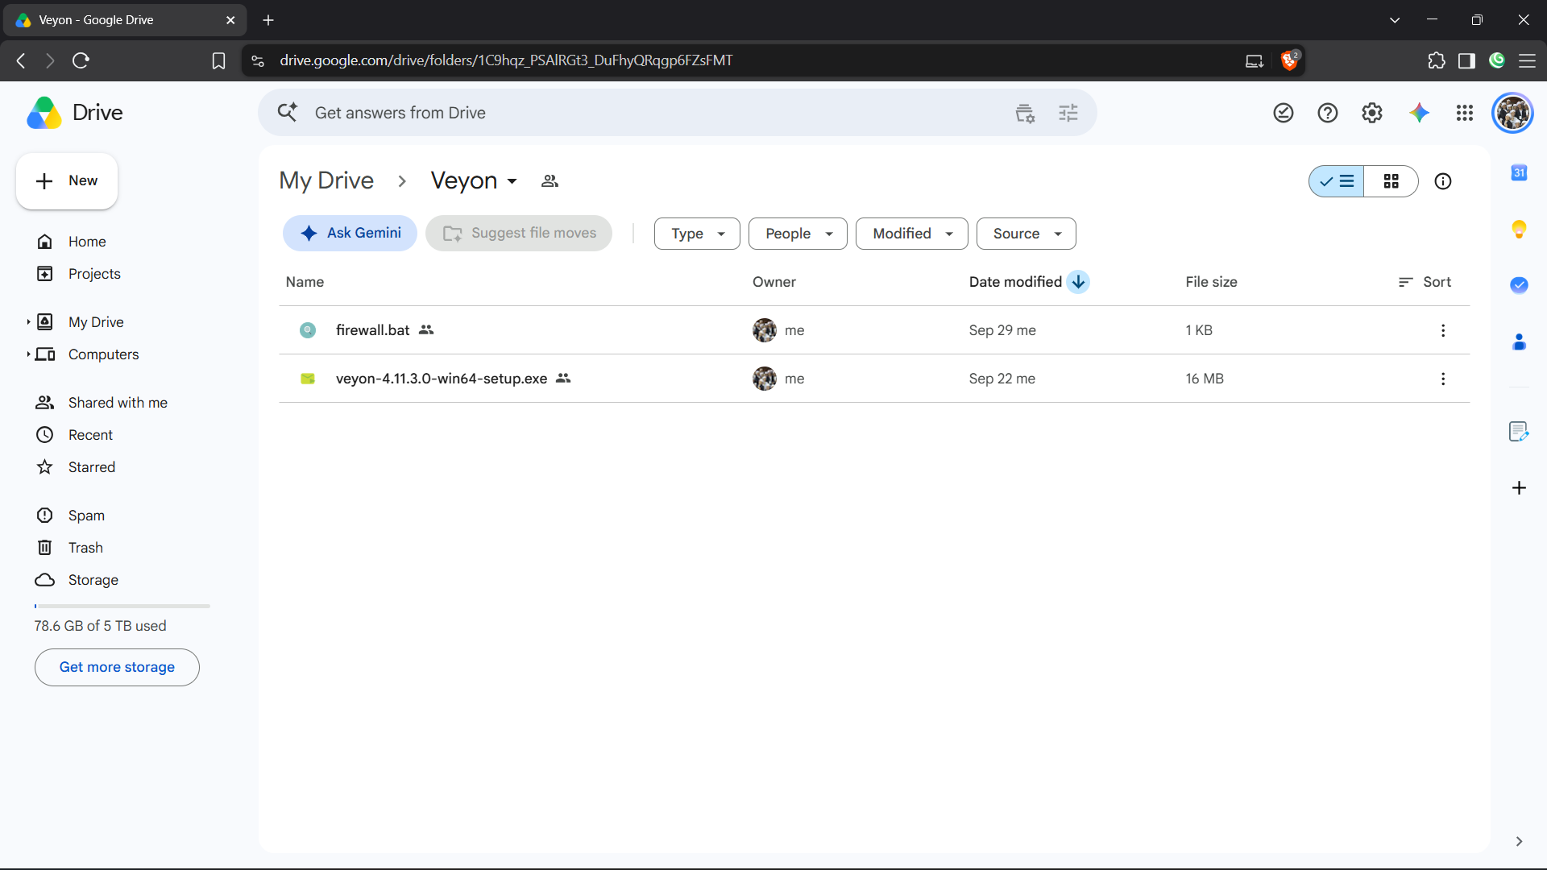Open Veyon folder sharing people icon
The width and height of the screenshot is (1547, 870).
click(x=550, y=181)
